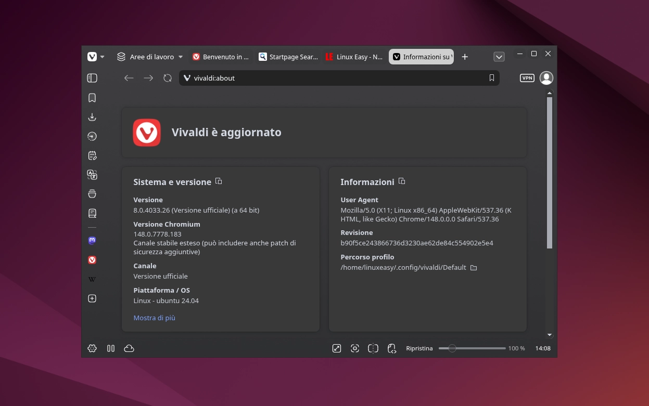Open the Mastodon web panel

coord(92,241)
